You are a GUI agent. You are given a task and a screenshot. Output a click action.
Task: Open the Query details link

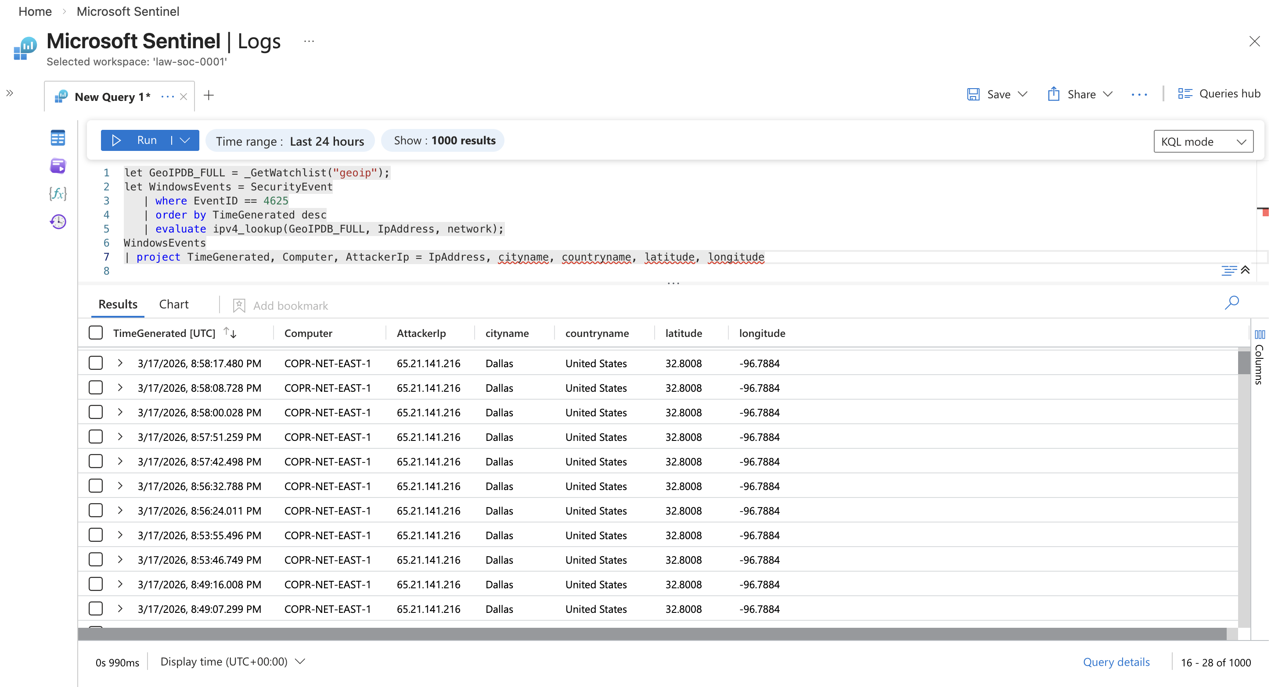(x=1116, y=662)
